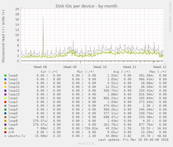
Task: Select the loop10 legend label
Action: [14, 83]
